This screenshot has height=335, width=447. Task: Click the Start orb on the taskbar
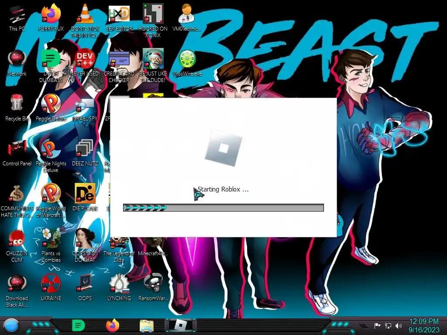[x=11, y=326]
